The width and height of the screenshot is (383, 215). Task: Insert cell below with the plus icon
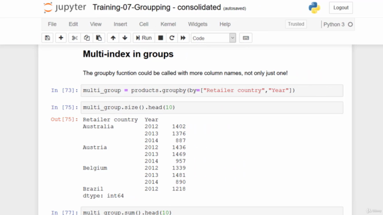coord(61,38)
